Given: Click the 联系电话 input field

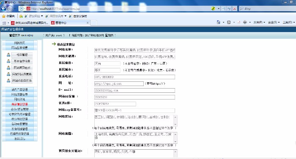Looking at the screenshot, I should tap(134, 77).
